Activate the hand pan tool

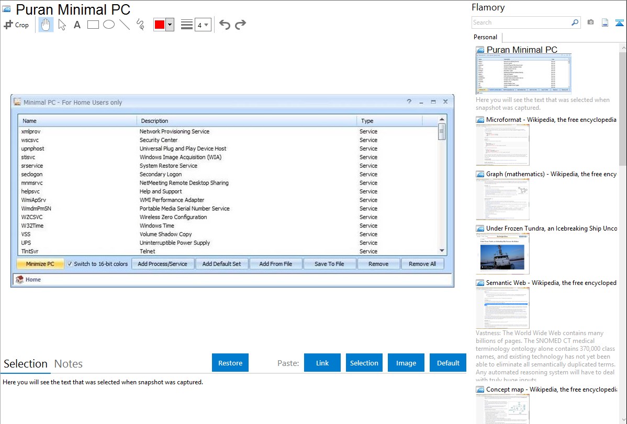pos(46,25)
